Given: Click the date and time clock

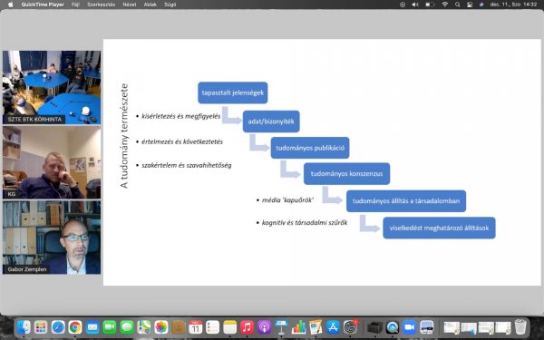Looking at the screenshot, I should point(513,5).
